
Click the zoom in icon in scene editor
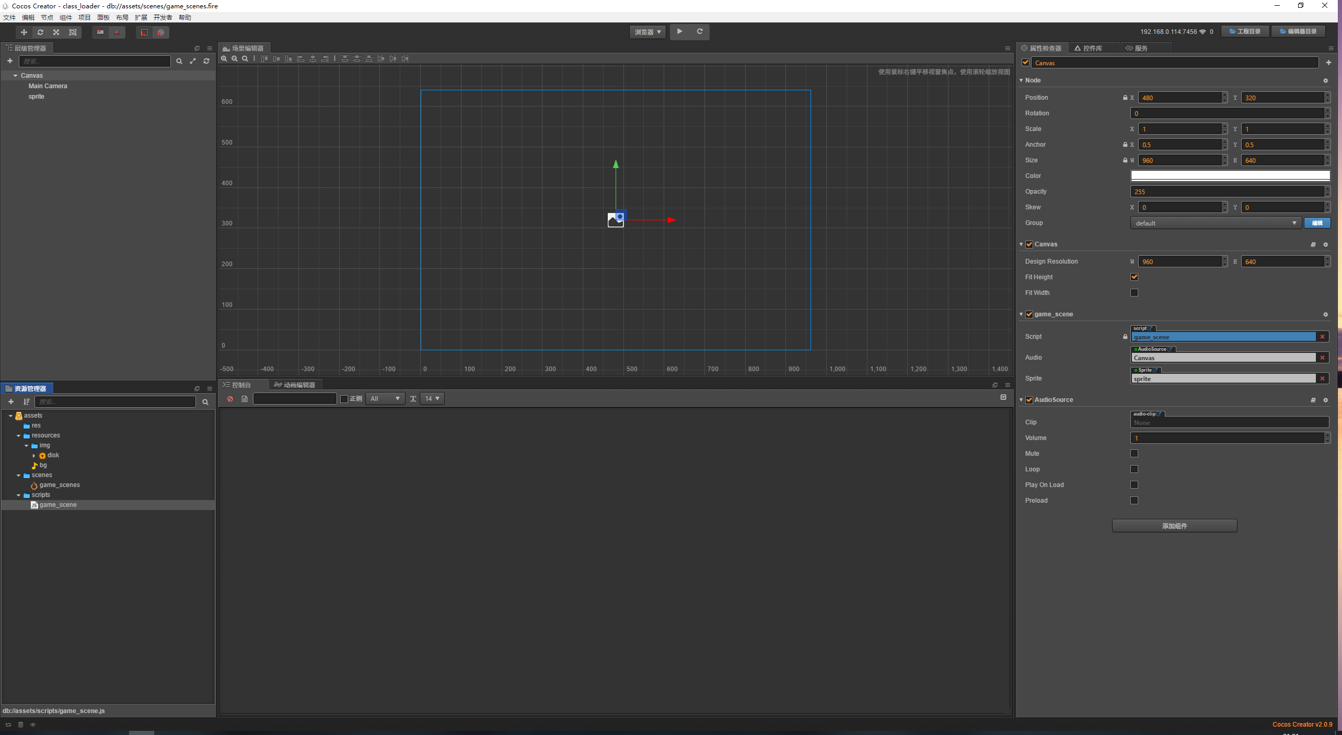[224, 58]
